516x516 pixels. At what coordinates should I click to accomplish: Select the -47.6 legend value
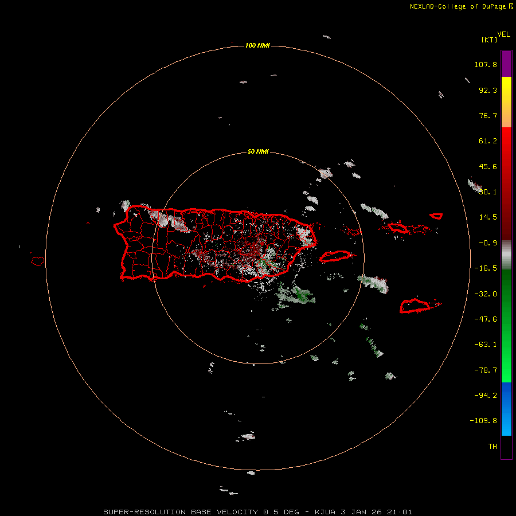tap(486, 319)
